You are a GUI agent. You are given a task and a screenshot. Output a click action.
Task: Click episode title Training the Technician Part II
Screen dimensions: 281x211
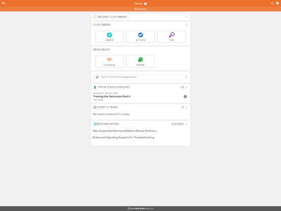click(111, 96)
